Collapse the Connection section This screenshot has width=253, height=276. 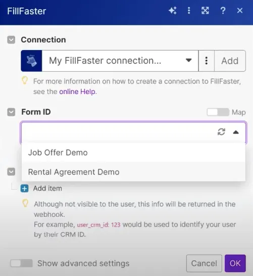point(11,40)
